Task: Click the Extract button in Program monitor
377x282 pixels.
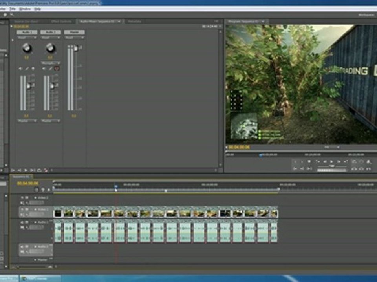Action: tap(361, 169)
